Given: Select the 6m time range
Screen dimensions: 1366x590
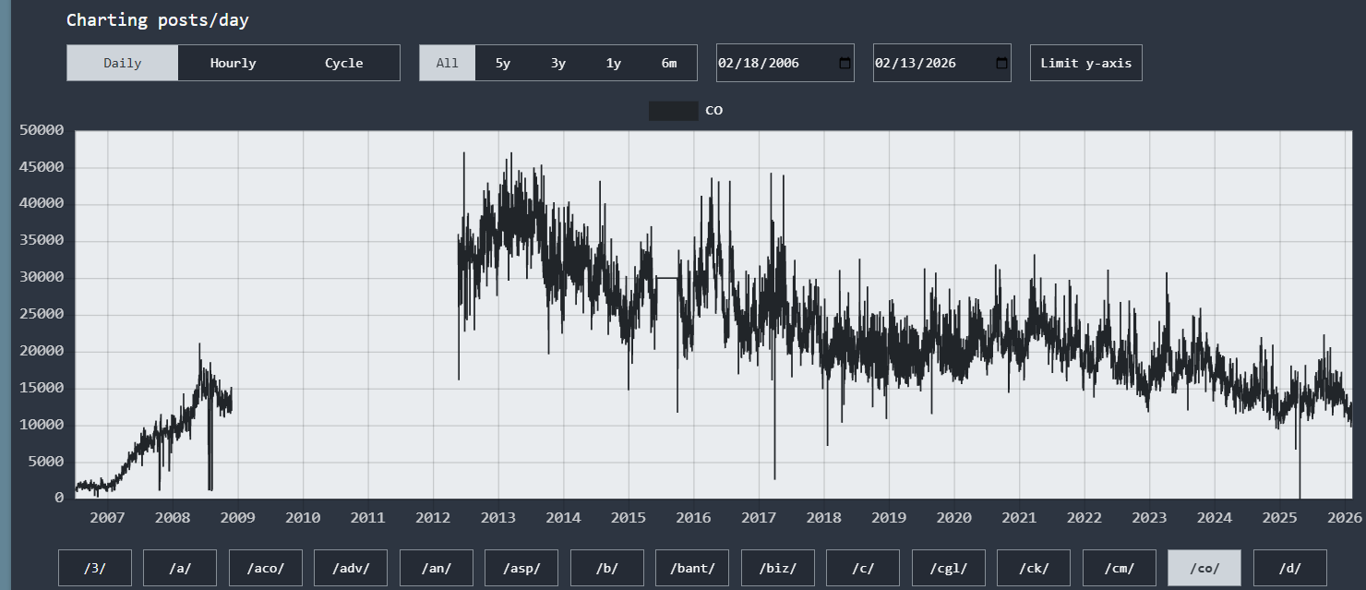Looking at the screenshot, I should click(x=669, y=63).
